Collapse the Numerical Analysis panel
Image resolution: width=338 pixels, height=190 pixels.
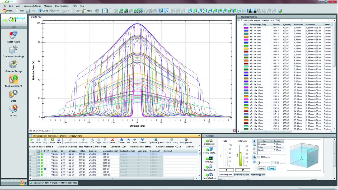[x=335, y=16]
